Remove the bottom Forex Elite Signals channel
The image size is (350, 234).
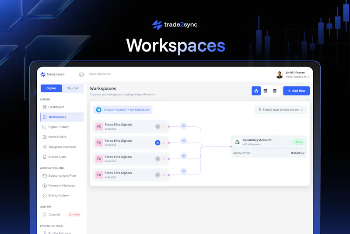pyautogui.click(x=164, y=175)
